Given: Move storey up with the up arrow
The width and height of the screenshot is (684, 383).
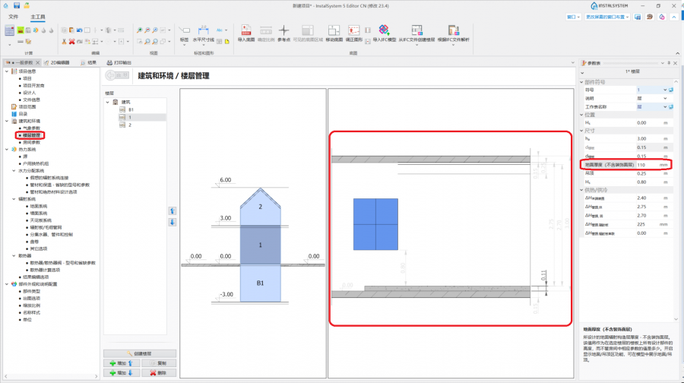Looking at the screenshot, I should [172, 210].
